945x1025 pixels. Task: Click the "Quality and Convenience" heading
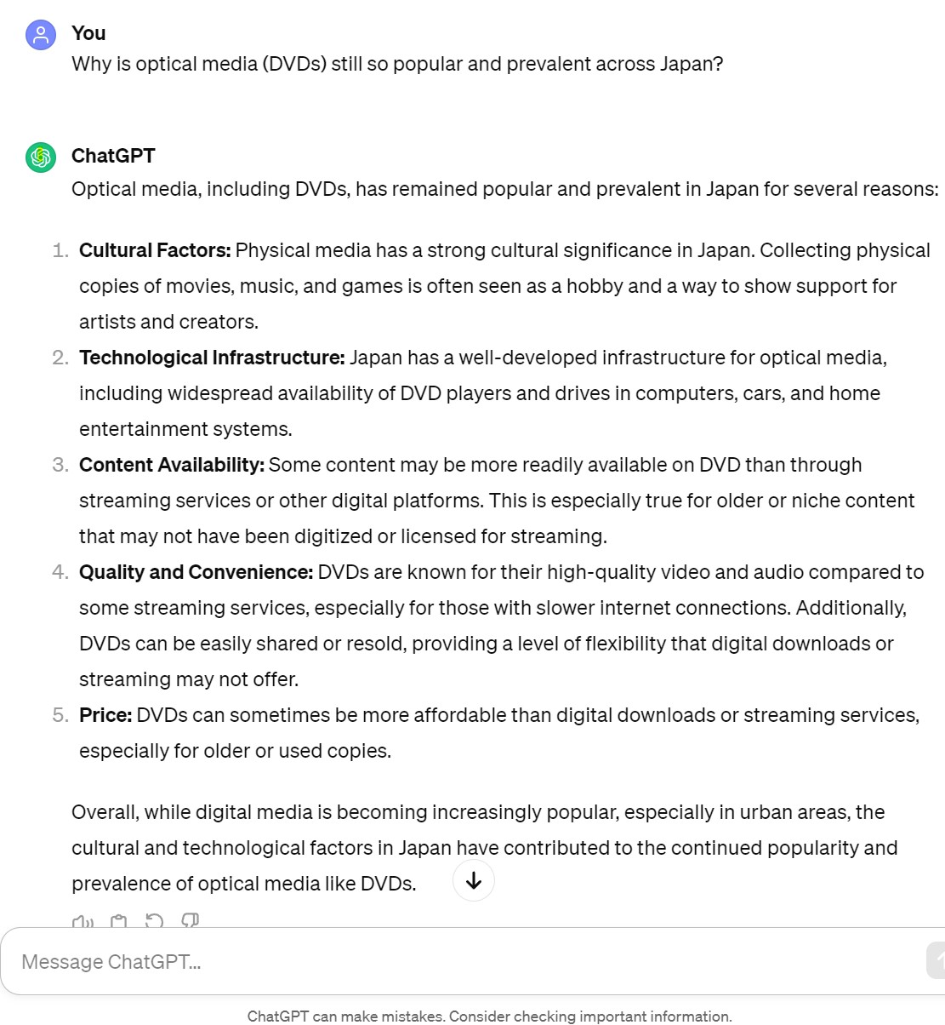tap(196, 572)
